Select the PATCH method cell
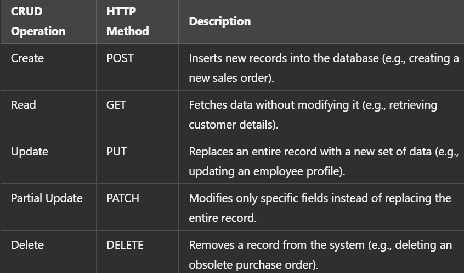Screen dimensions: 464x273 (x=123, y=198)
